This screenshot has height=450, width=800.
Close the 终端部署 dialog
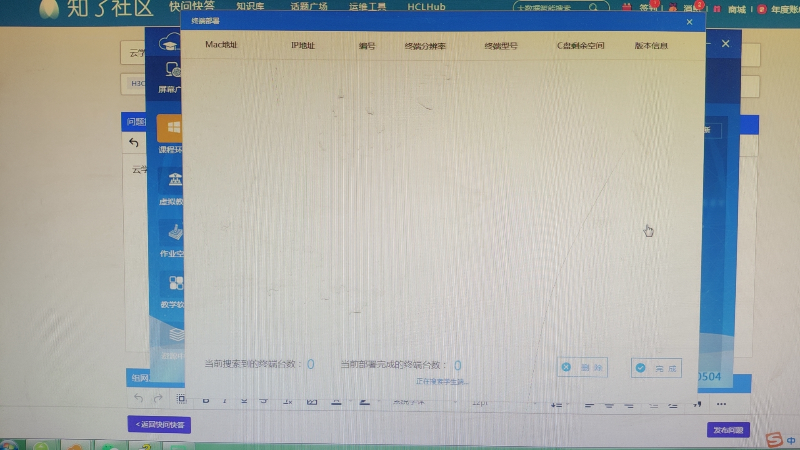click(689, 22)
